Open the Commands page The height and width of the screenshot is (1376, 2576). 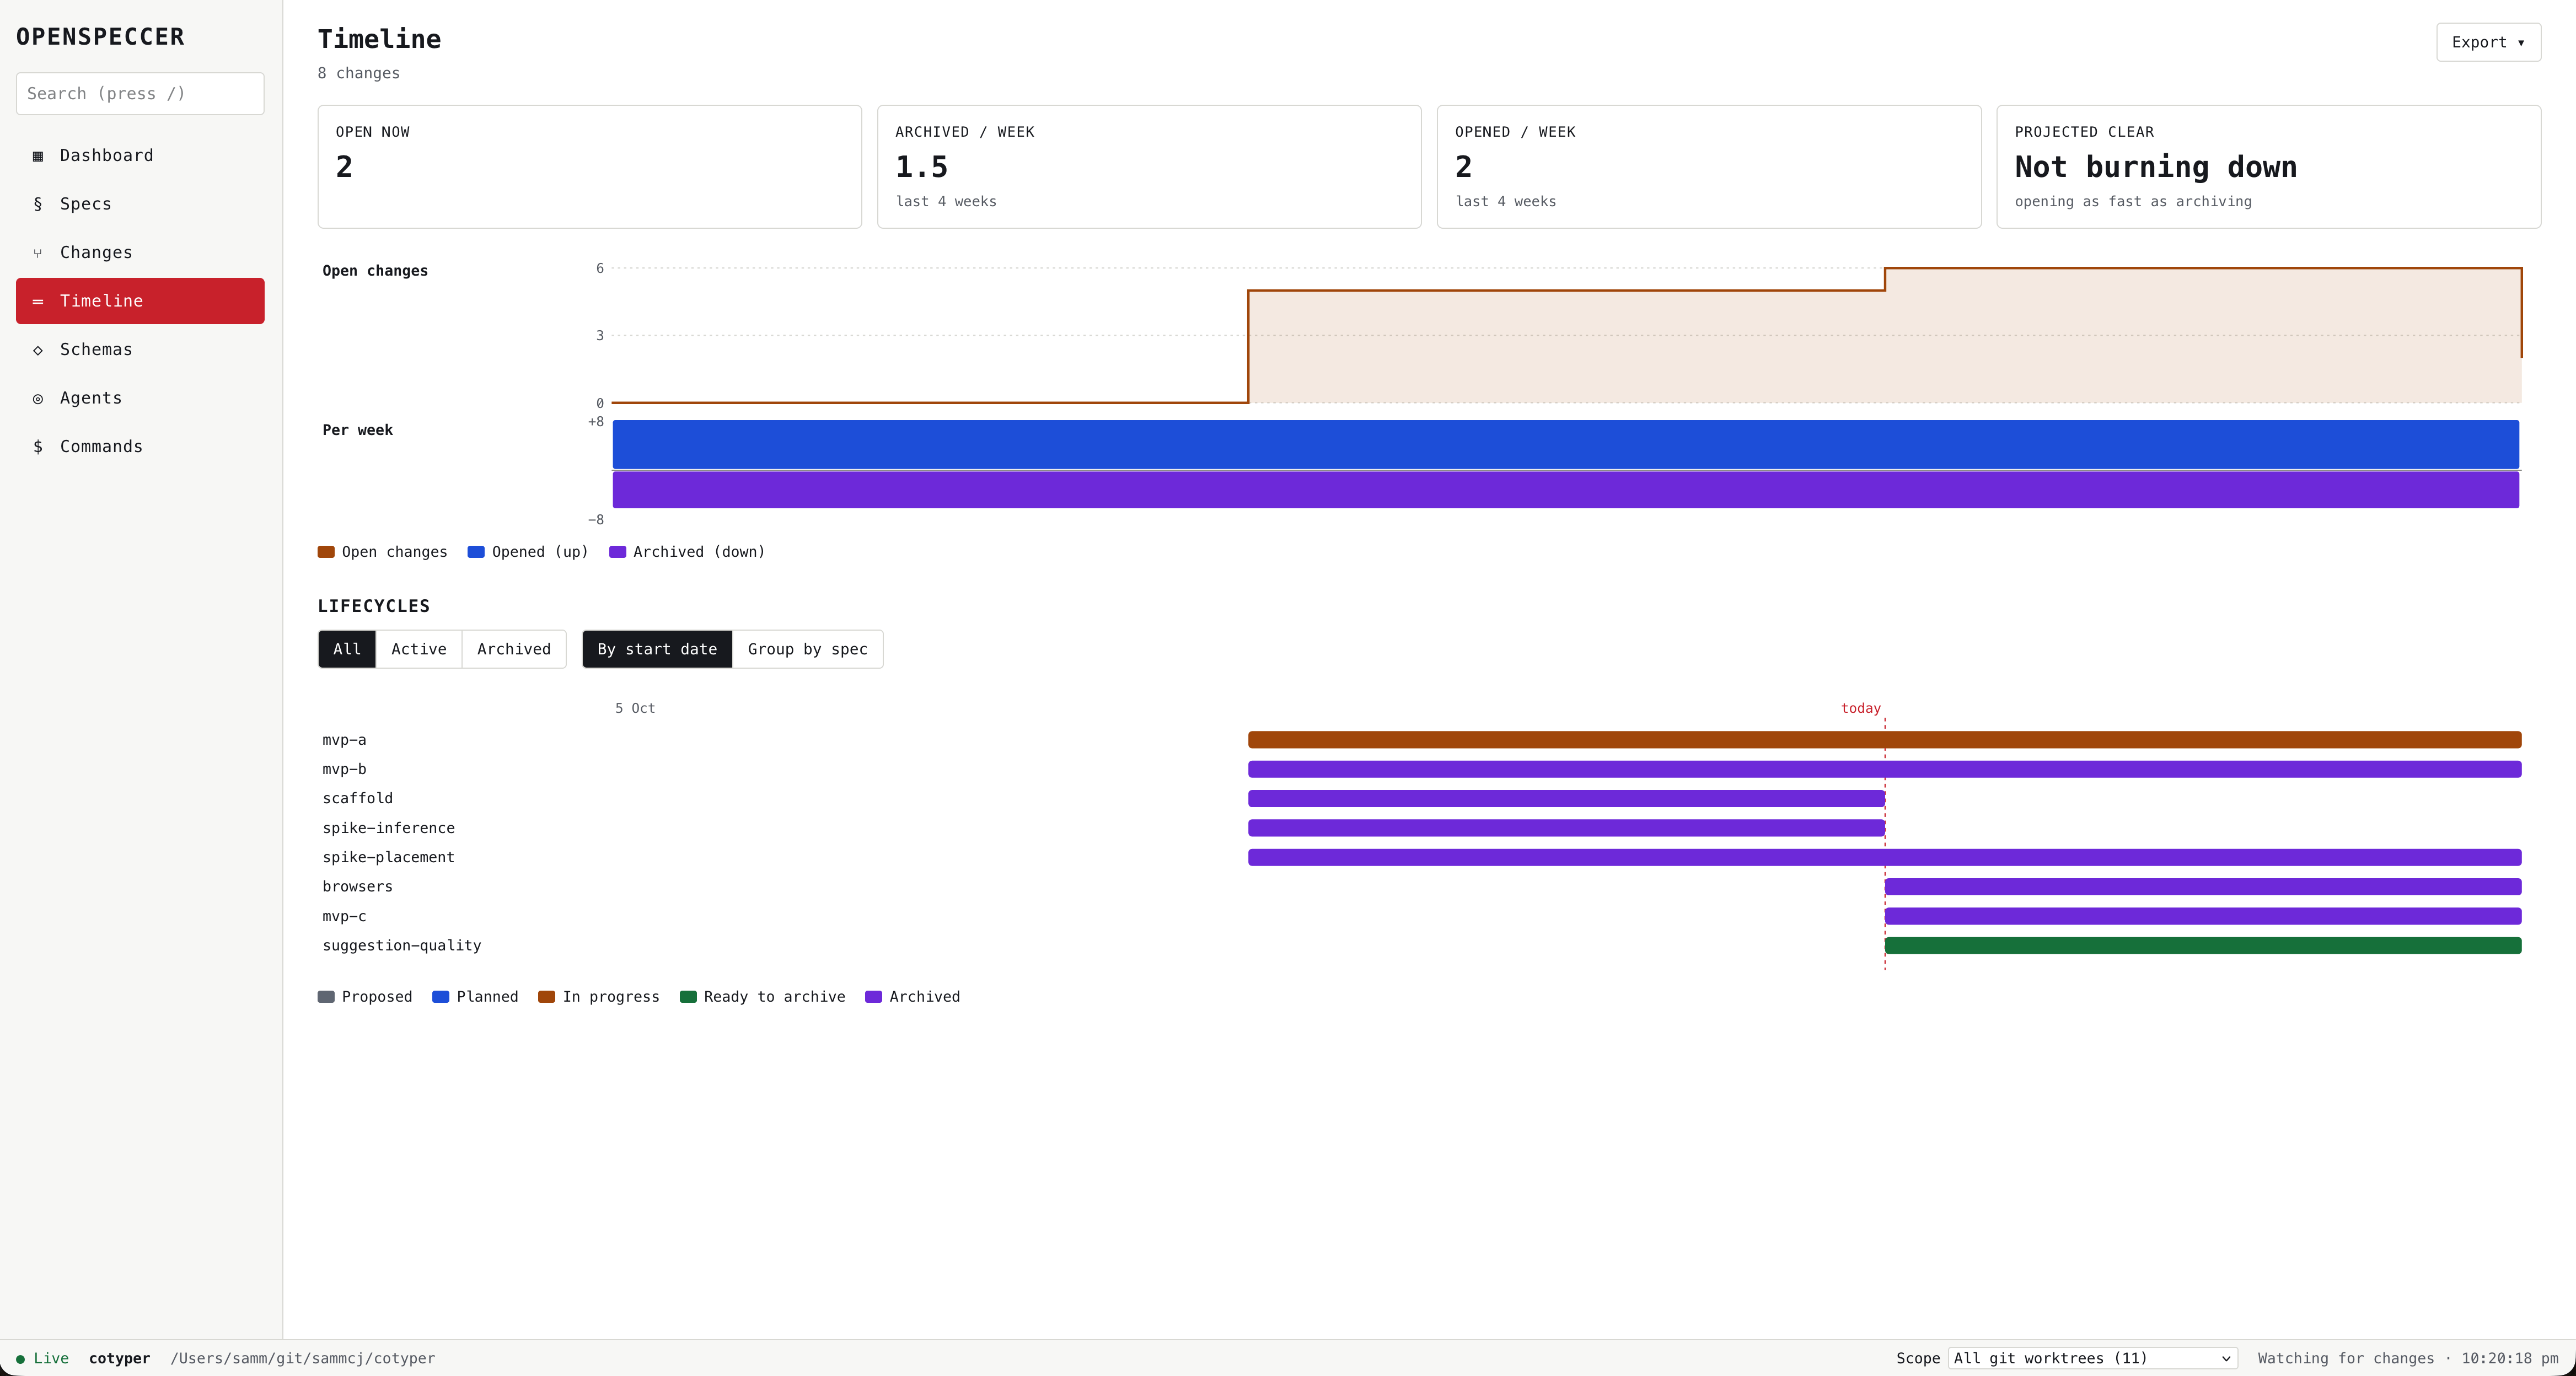140,446
